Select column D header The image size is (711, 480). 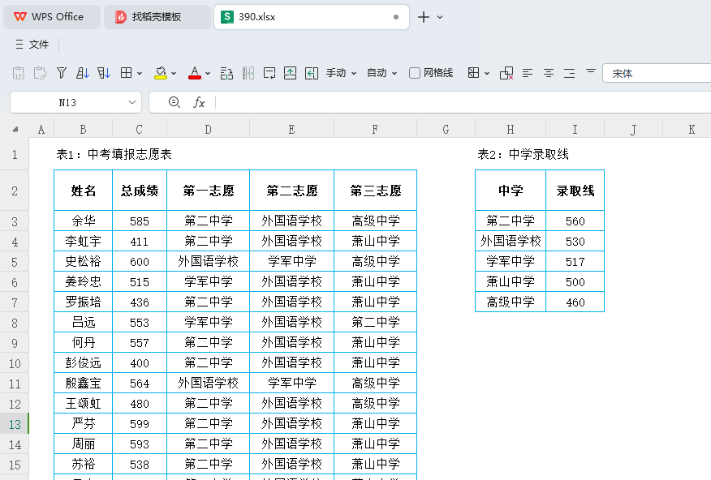pos(208,130)
